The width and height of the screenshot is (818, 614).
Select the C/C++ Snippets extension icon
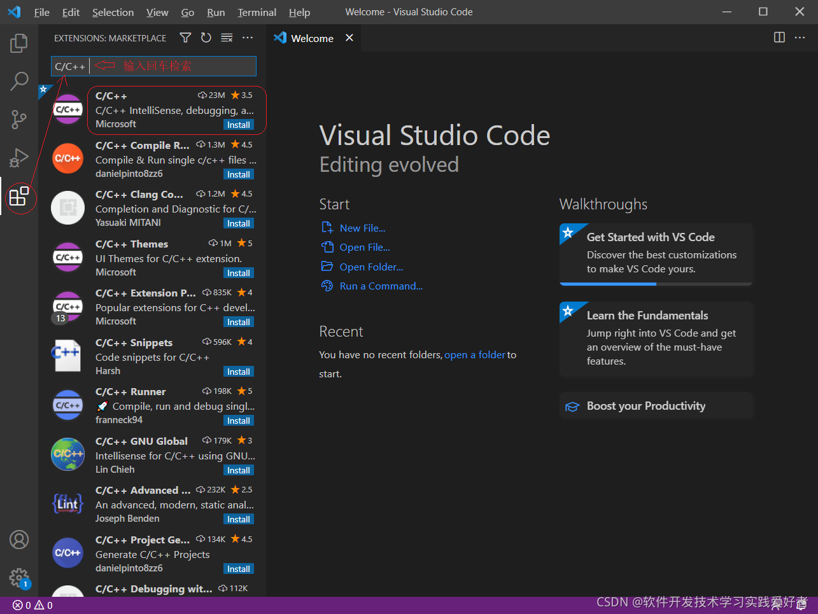coord(67,356)
